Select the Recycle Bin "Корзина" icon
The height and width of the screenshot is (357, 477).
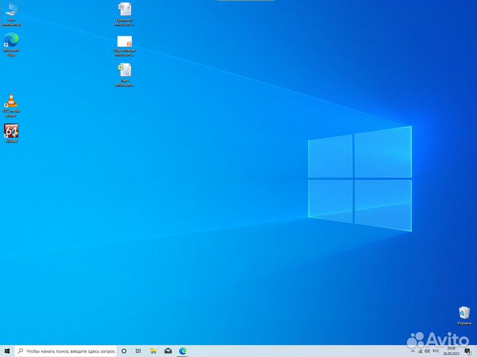[x=464, y=313]
